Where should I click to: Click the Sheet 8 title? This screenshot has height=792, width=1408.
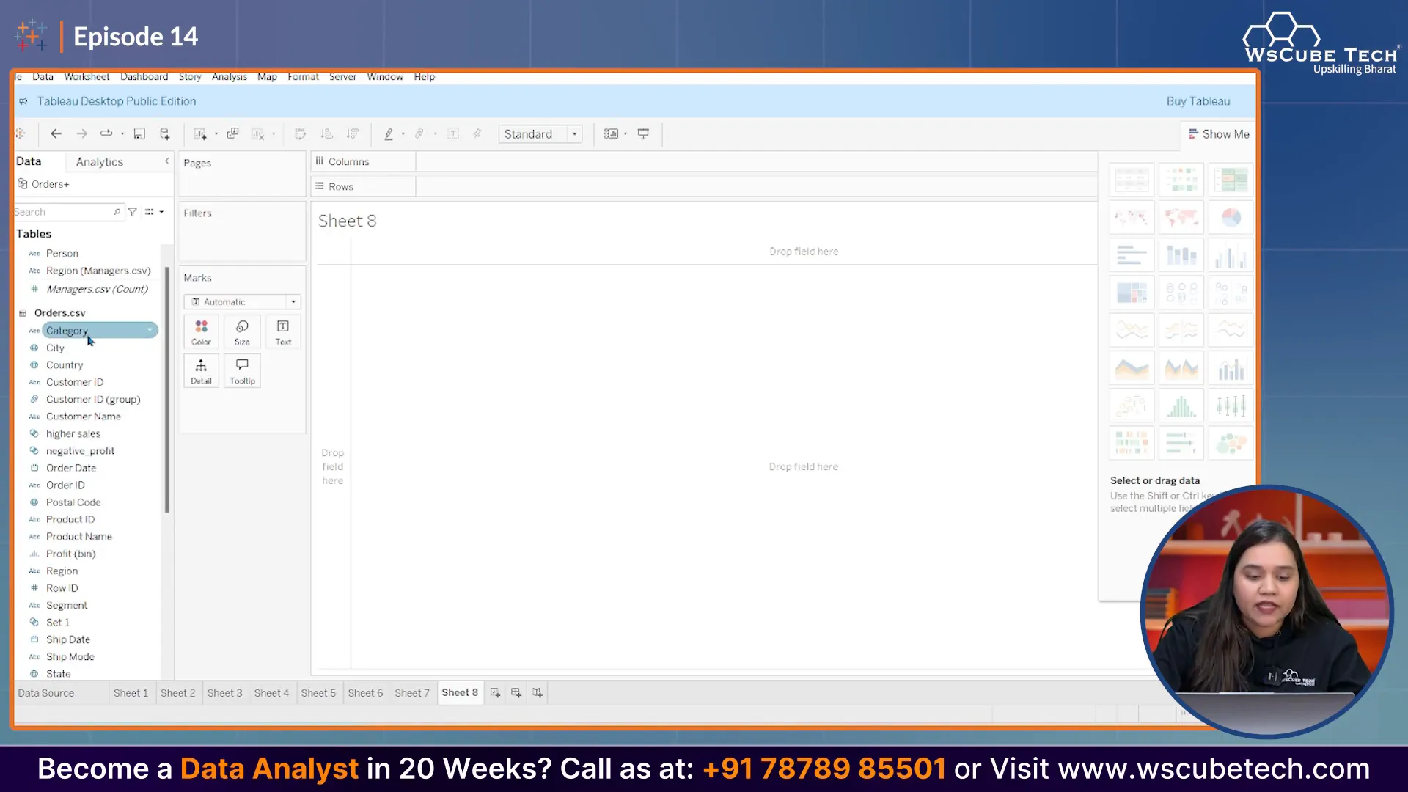[348, 221]
